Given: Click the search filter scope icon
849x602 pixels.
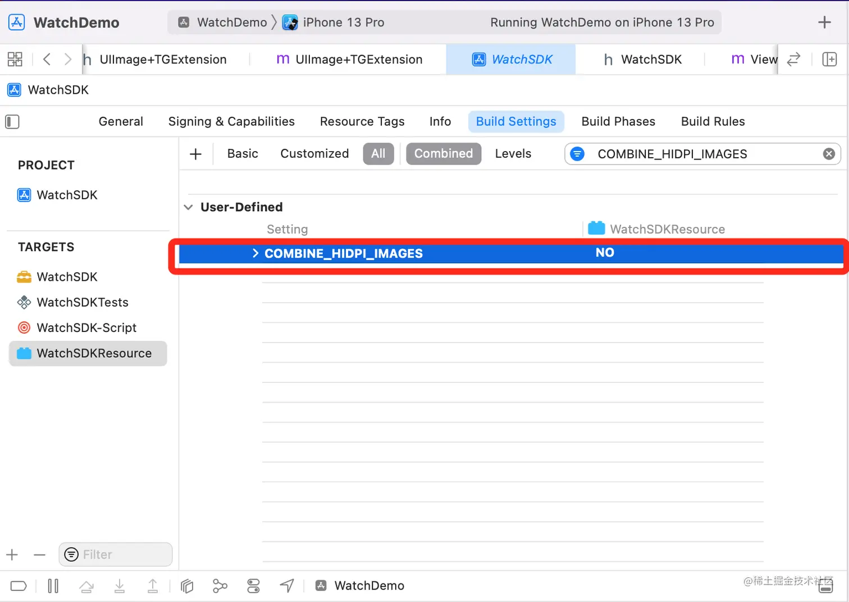Looking at the screenshot, I should [x=577, y=154].
